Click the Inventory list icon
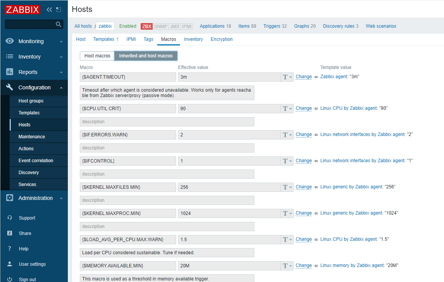This screenshot has width=444, height=282. pos(10,56)
